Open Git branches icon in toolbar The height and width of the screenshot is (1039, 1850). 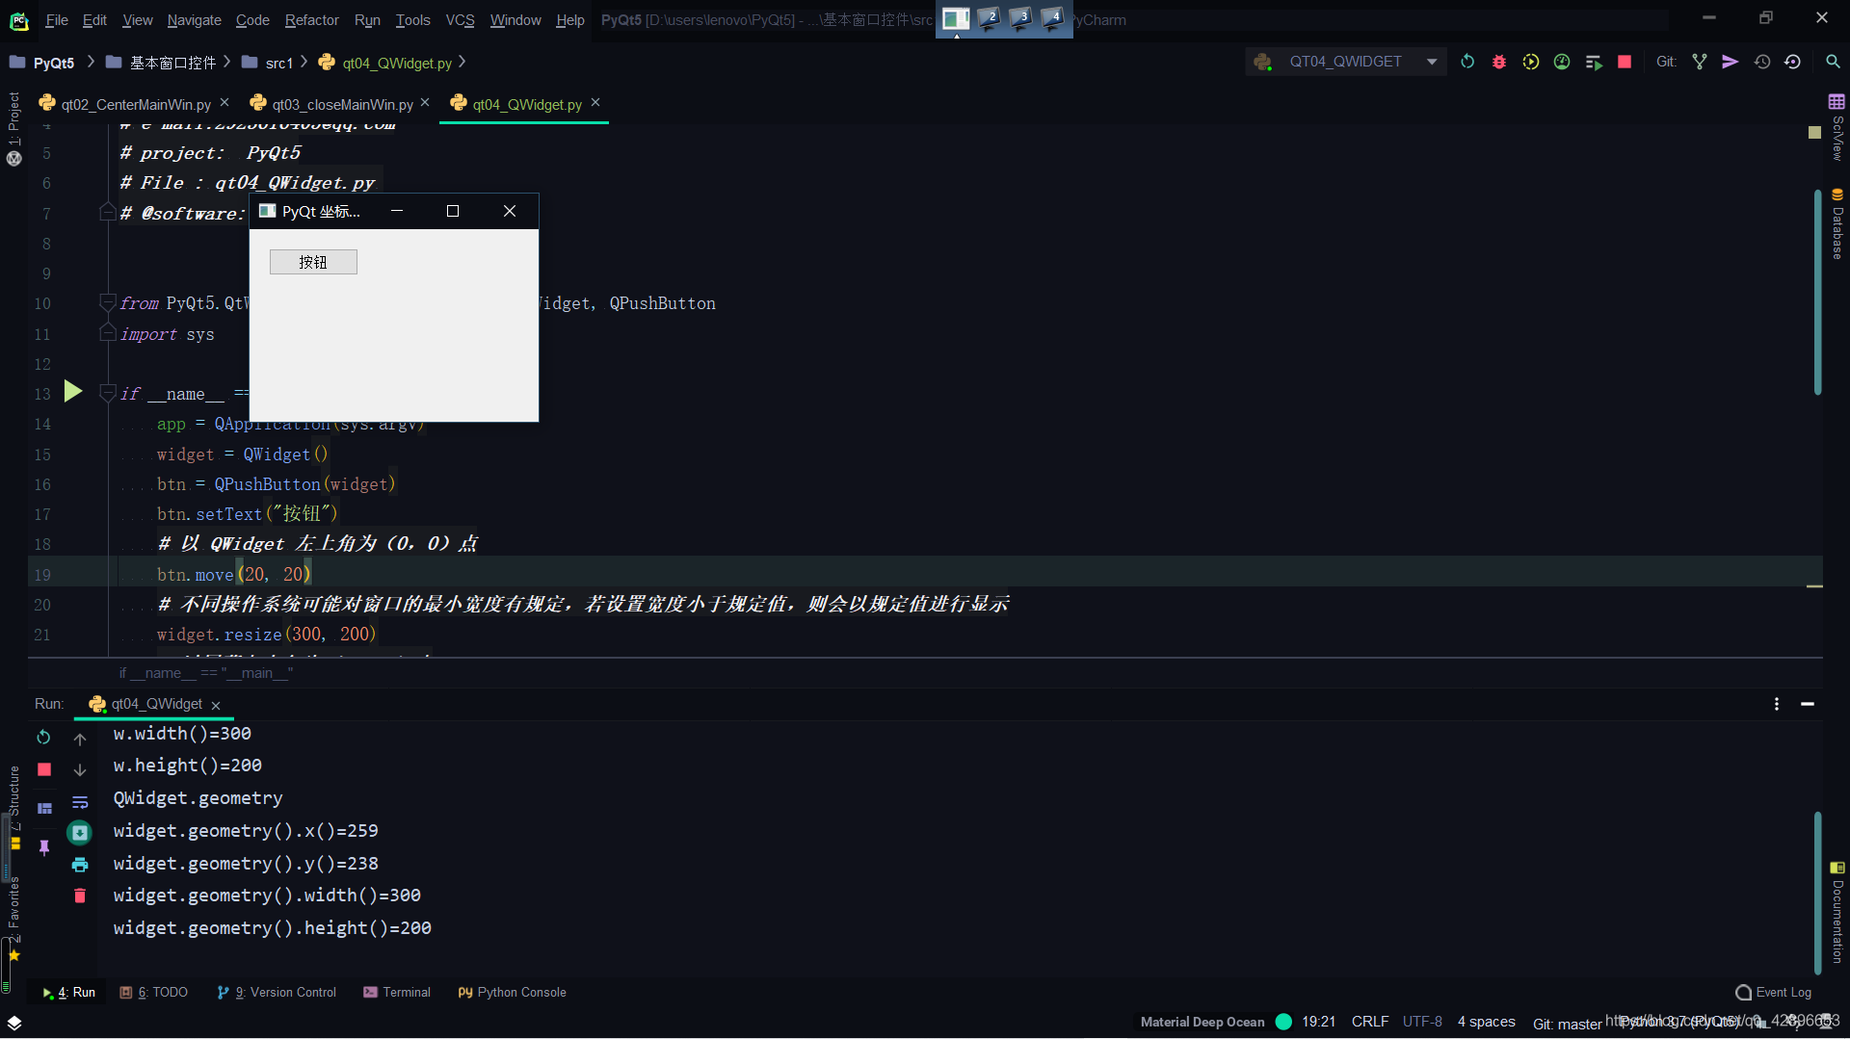coord(1699,61)
